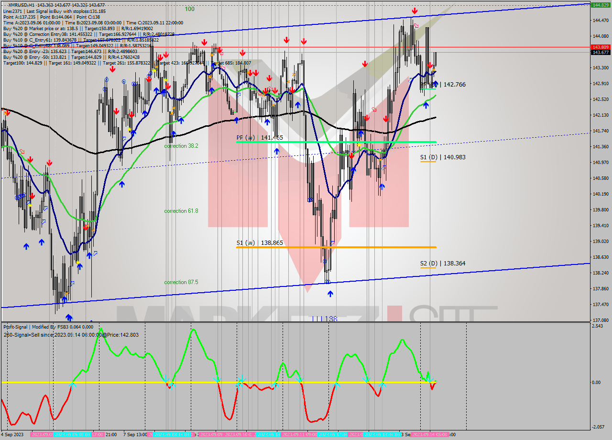Click the 2023.09.11 09:00 time marker
612x440 pixels.
(298, 435)
